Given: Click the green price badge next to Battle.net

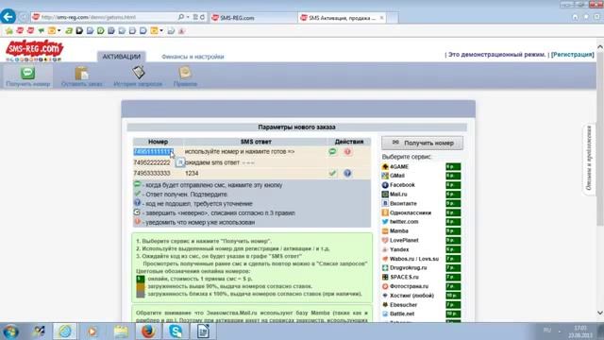Looking at the screenshot, I should click(x=453, y=314).
